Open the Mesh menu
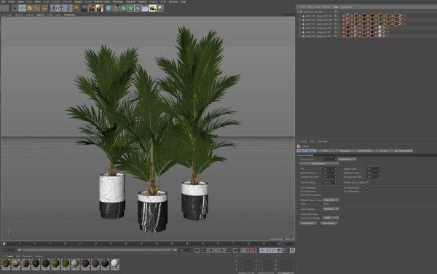437x274 pixels. coord(38,1)
